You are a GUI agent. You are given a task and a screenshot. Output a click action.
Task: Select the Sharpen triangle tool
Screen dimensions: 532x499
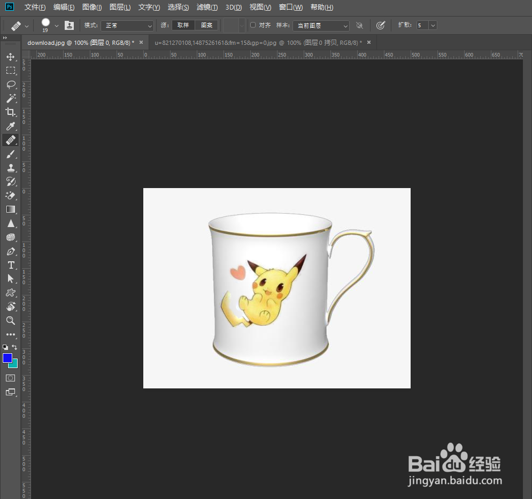point(11,223)
